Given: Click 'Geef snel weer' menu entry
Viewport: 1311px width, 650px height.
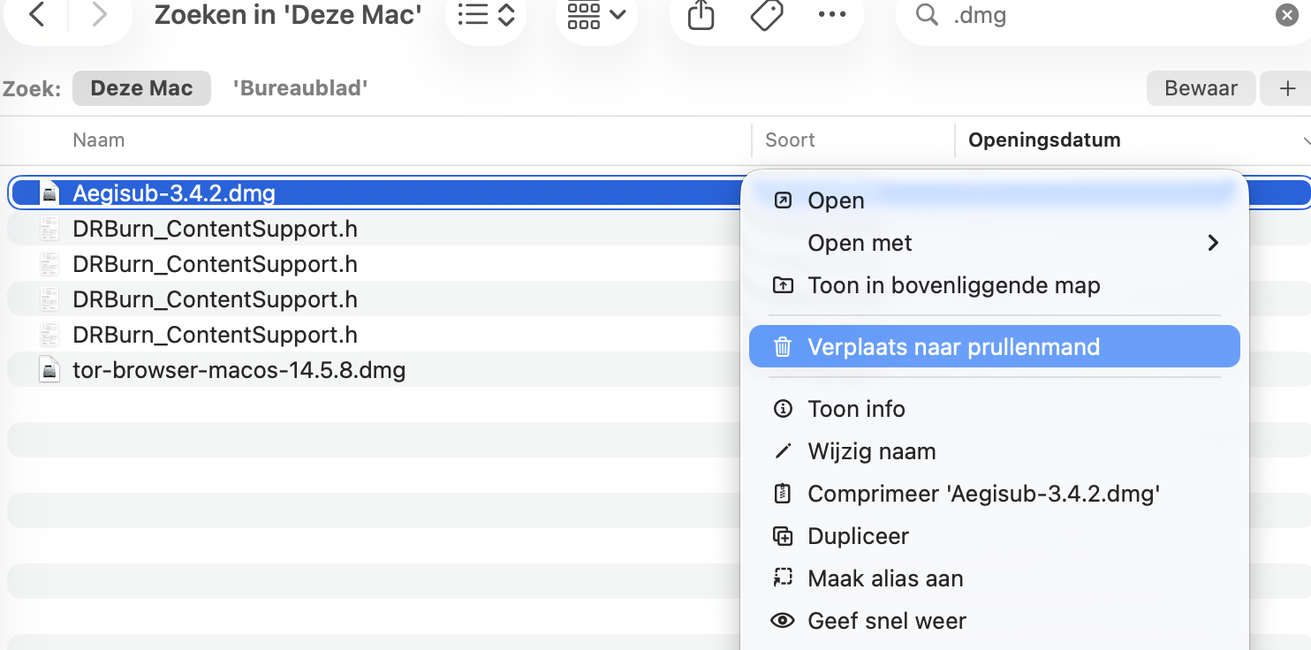Looking at the screenshot, I should 886,621.
